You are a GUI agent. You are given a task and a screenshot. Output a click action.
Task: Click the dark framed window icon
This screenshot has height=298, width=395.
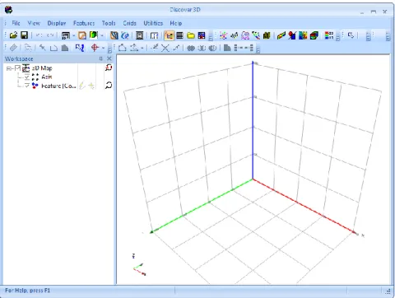[x=140, y=35]
